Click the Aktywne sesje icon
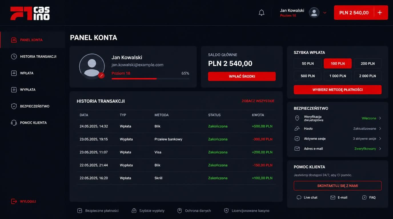393x219 pixels. [297, 139]
